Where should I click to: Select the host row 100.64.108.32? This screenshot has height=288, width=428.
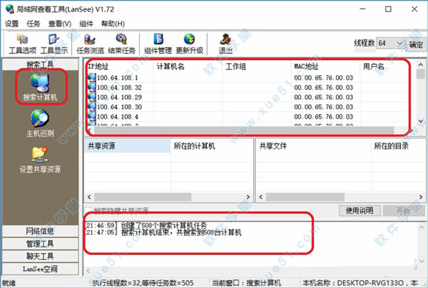pyautogui.click(x=114, y=86)
